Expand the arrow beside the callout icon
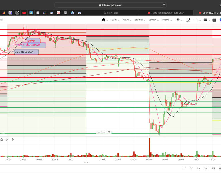Screen dimensions: 221x173 pos(209,20)
